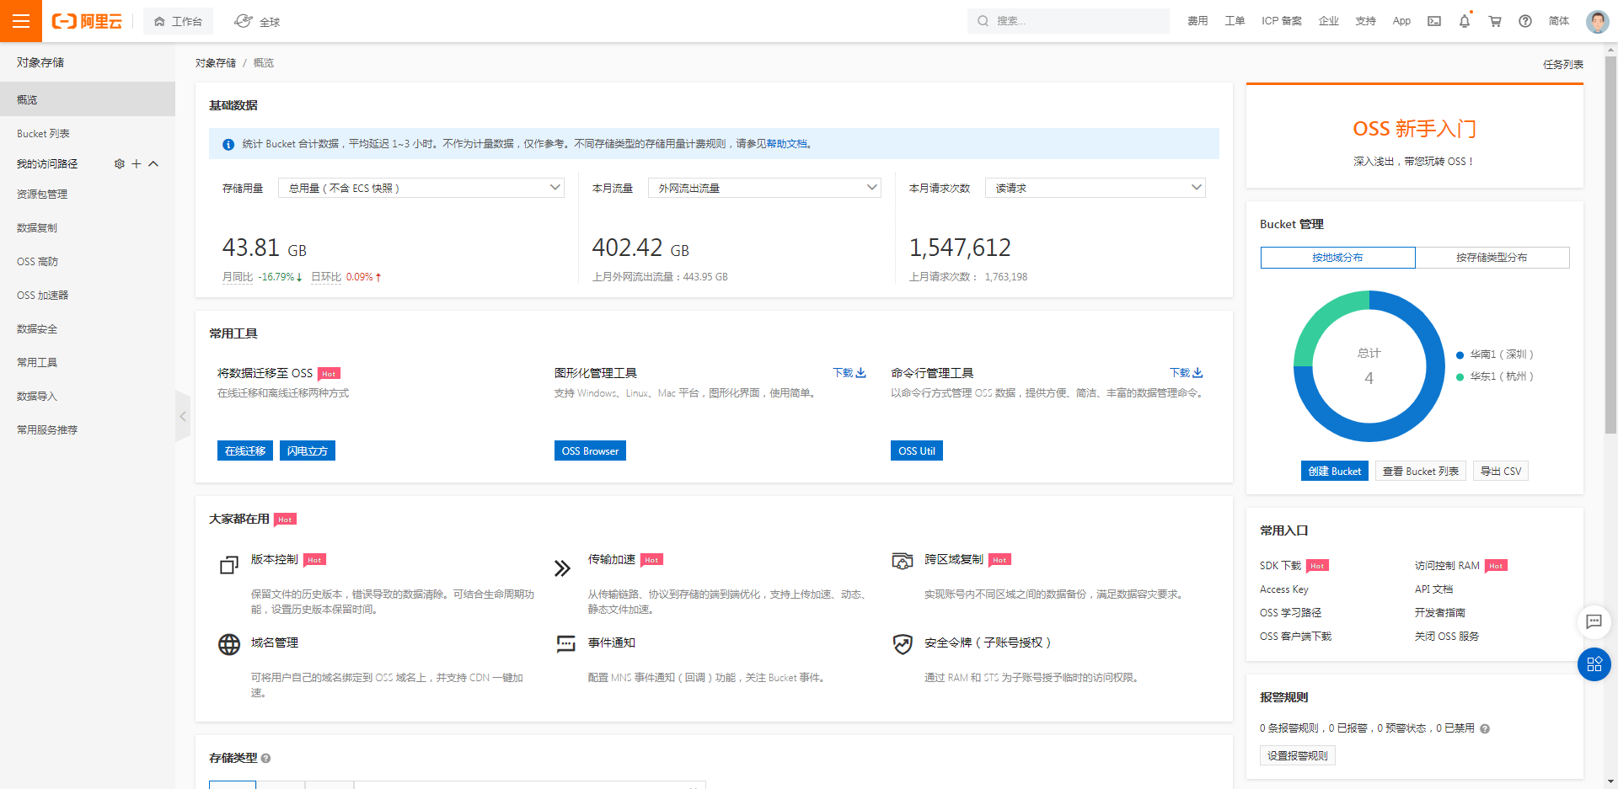Screen dimensions: 1618x789
Task: Click the 华南1（深圳）legend blue dot
Action: point(1460,355)
